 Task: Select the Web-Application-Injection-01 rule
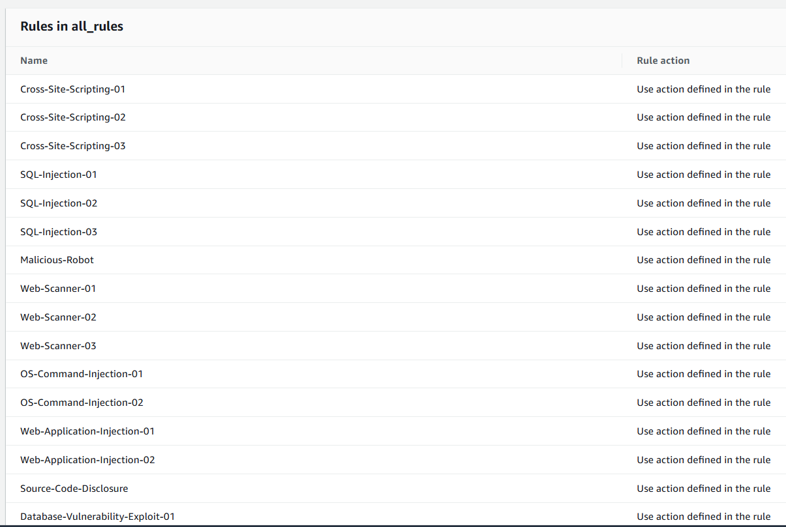coord(87,431)
